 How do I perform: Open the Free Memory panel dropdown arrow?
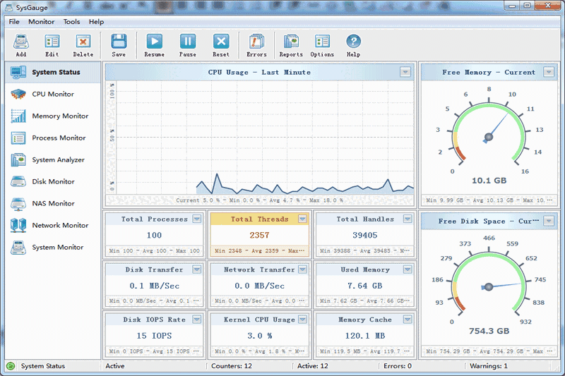tap(549, 72)
